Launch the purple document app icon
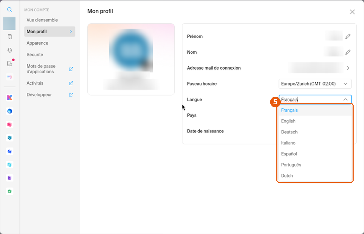364x234 pixels. 10,178
